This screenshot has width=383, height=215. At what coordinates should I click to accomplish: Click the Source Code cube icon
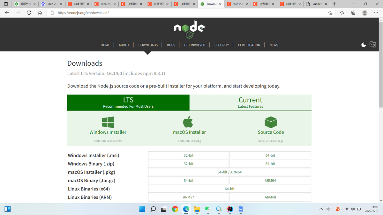coord(271,122)
